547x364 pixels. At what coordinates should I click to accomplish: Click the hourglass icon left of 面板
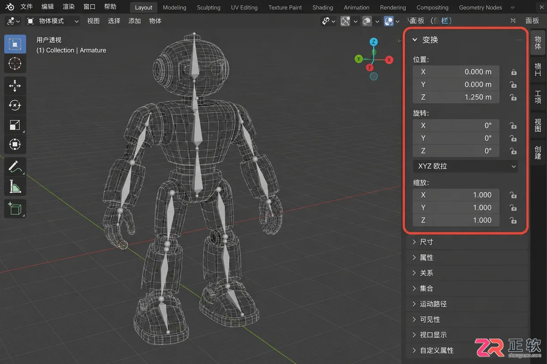513,21
